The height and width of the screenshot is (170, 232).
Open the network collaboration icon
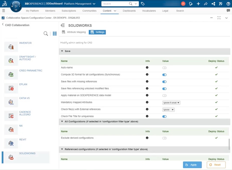pos(213,4)
